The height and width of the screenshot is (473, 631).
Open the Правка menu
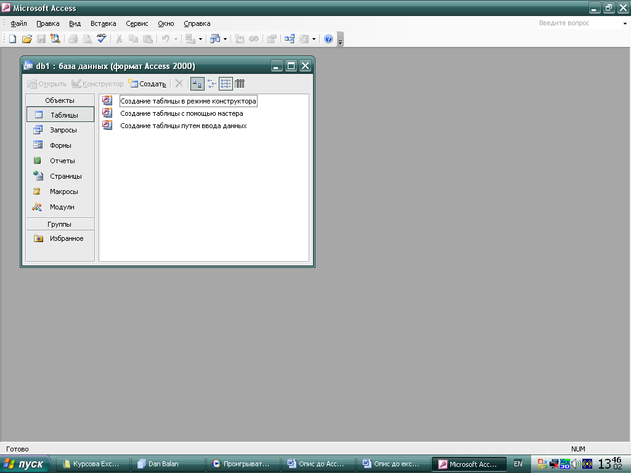tap(48, 23)
